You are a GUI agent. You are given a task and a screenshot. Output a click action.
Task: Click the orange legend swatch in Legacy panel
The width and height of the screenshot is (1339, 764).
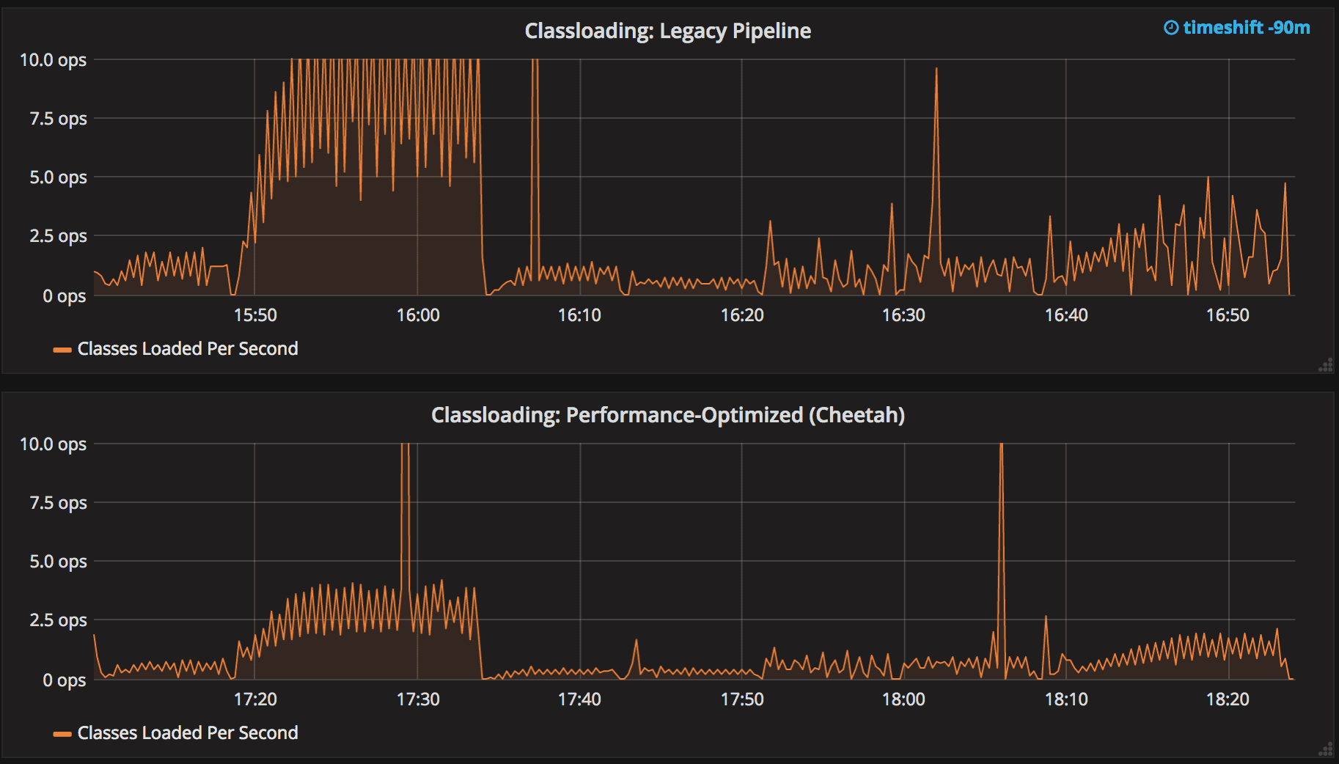(x=62, y=350)
